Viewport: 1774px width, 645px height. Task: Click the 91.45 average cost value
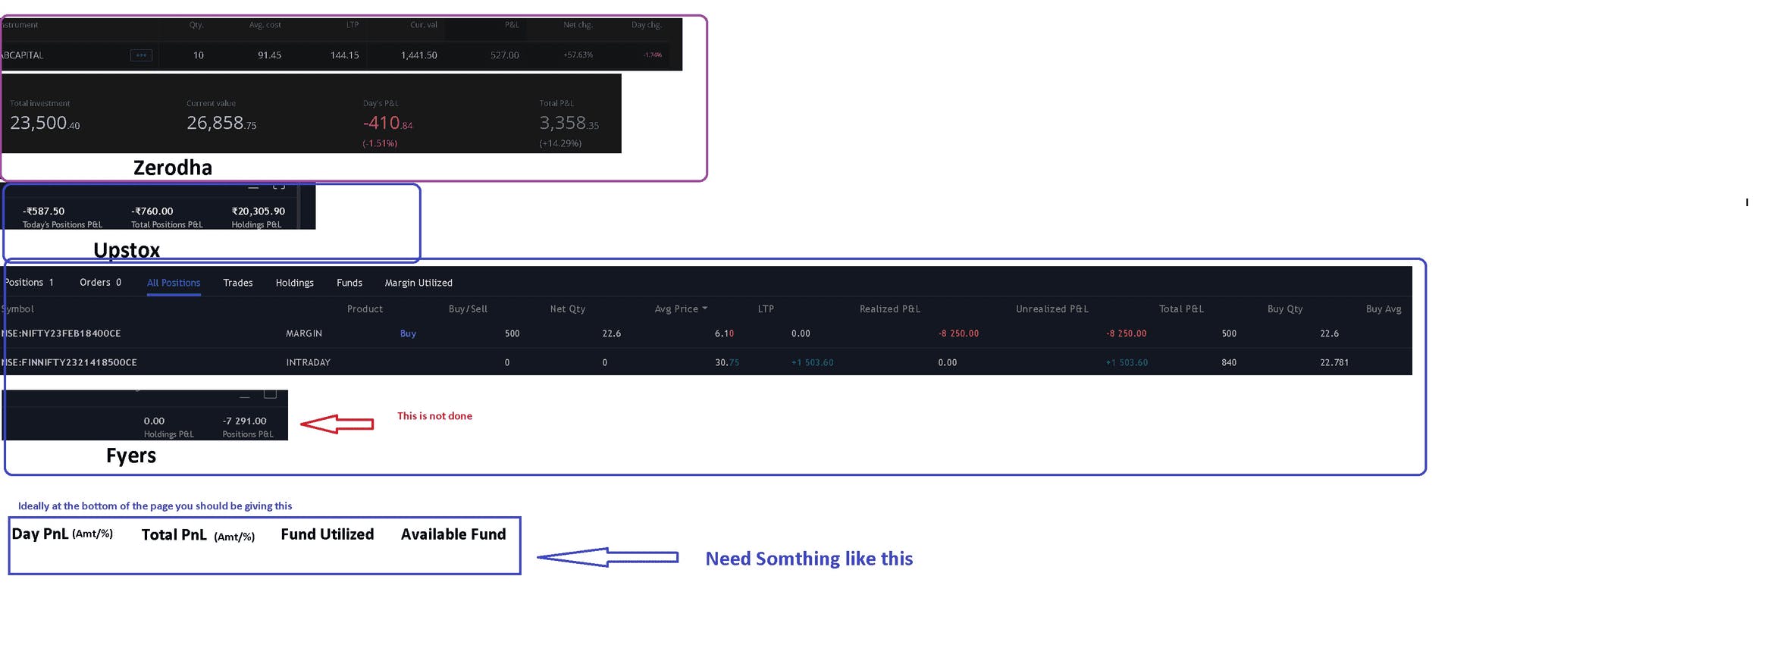click(x=269, y=55)
